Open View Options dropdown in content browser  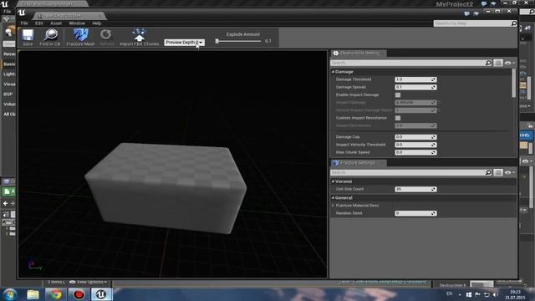pos(88,283)
